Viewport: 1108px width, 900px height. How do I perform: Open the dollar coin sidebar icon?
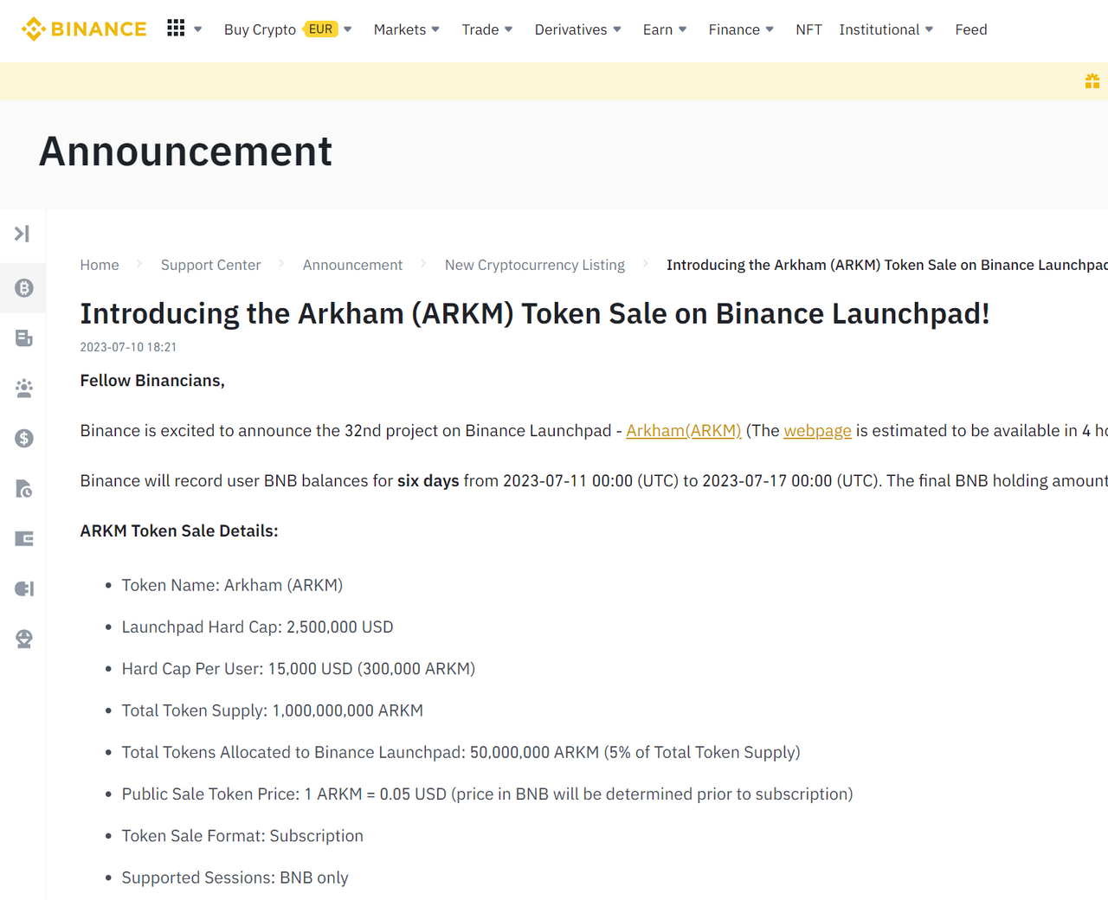(x=24, y=439)
